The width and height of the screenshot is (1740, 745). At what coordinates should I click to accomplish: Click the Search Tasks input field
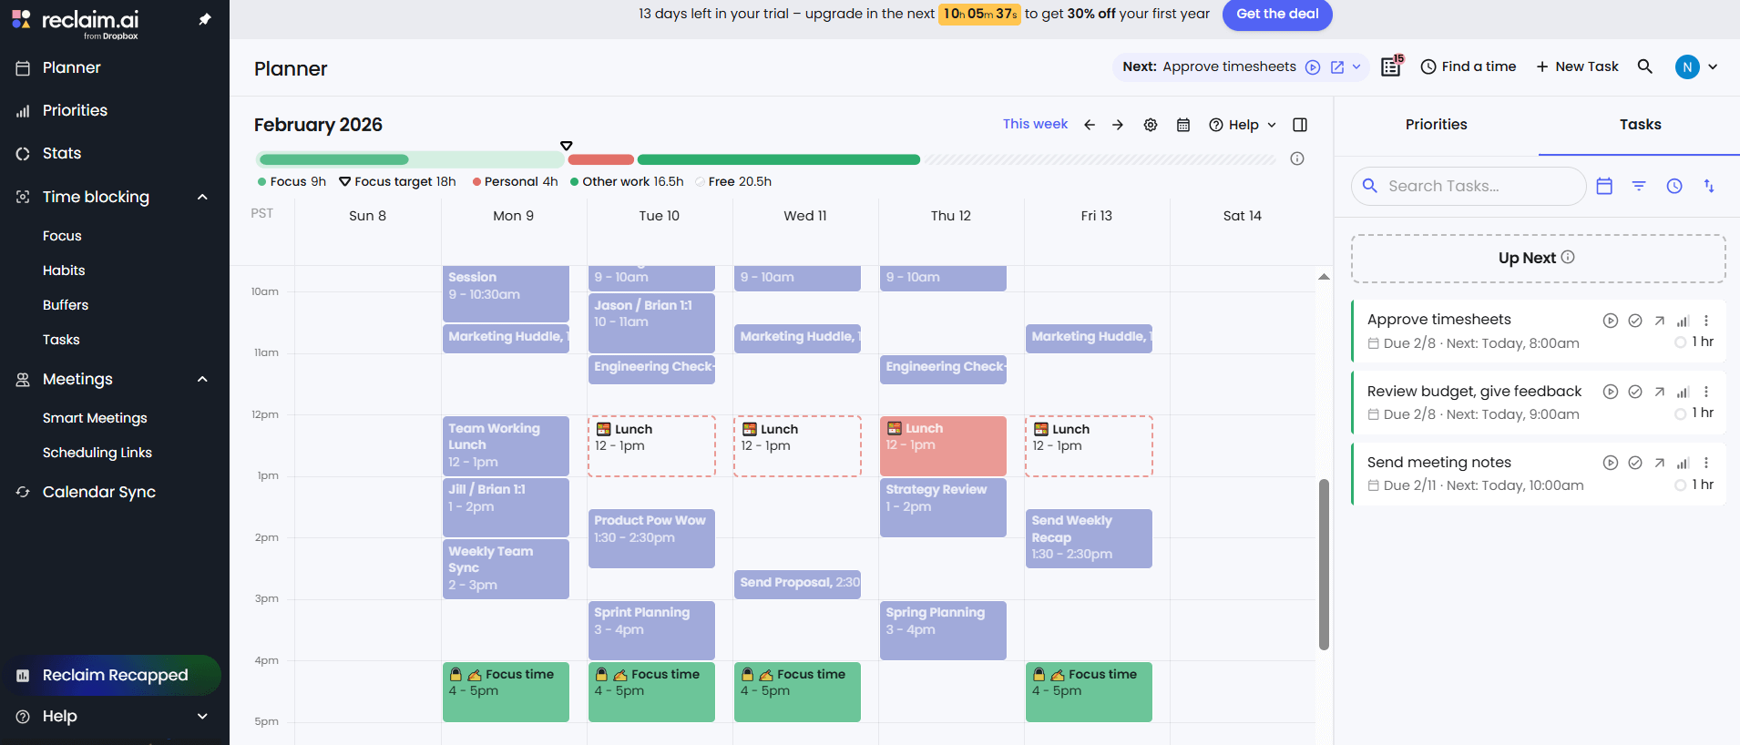[1480, 186]
